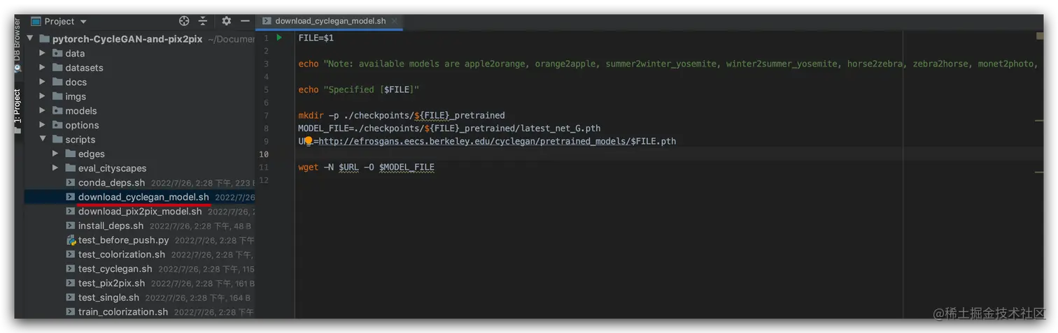Select the datasets folder row

(140, 68)
